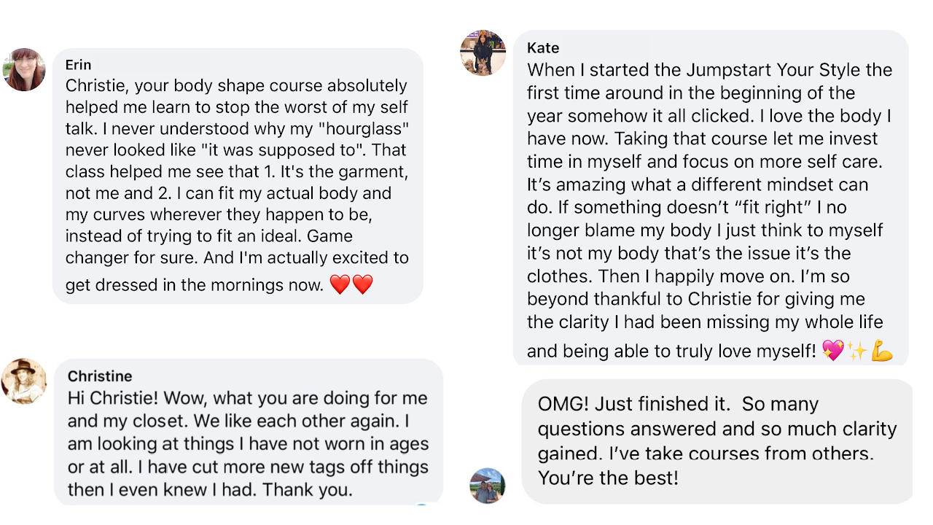Select the sparkling pink heart emoji
933x525 pixels.
pos(832,351)
